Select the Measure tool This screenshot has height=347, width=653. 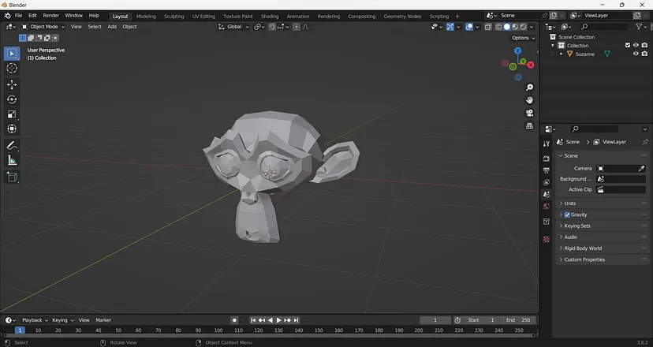tap(12, 160)
